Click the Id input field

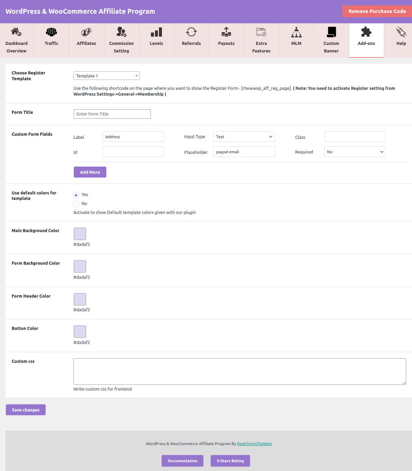(133, 152)
